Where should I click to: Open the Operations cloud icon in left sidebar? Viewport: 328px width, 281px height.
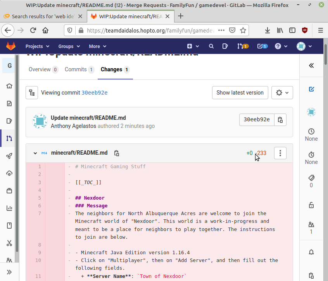click(9, 173)
